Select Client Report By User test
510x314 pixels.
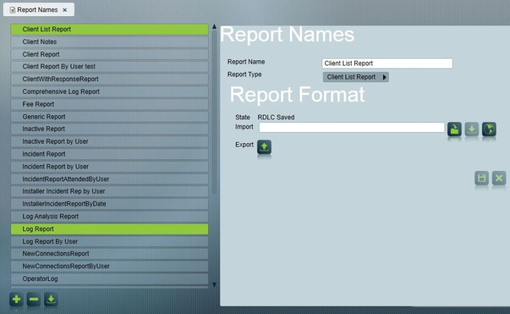coord(110,67)
